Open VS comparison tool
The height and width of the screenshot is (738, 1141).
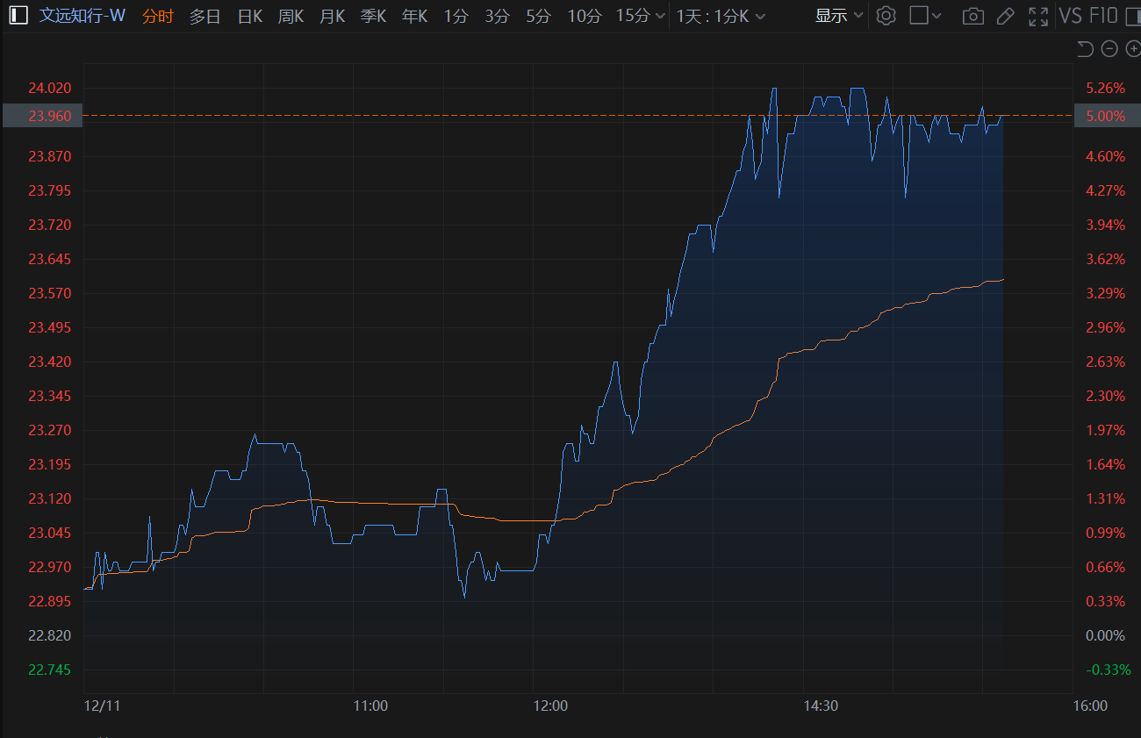coord(1070,16)
